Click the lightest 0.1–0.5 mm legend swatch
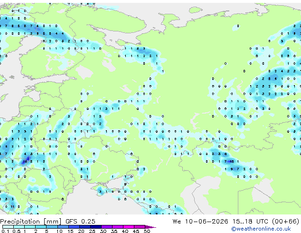 [x=8, y=227]
